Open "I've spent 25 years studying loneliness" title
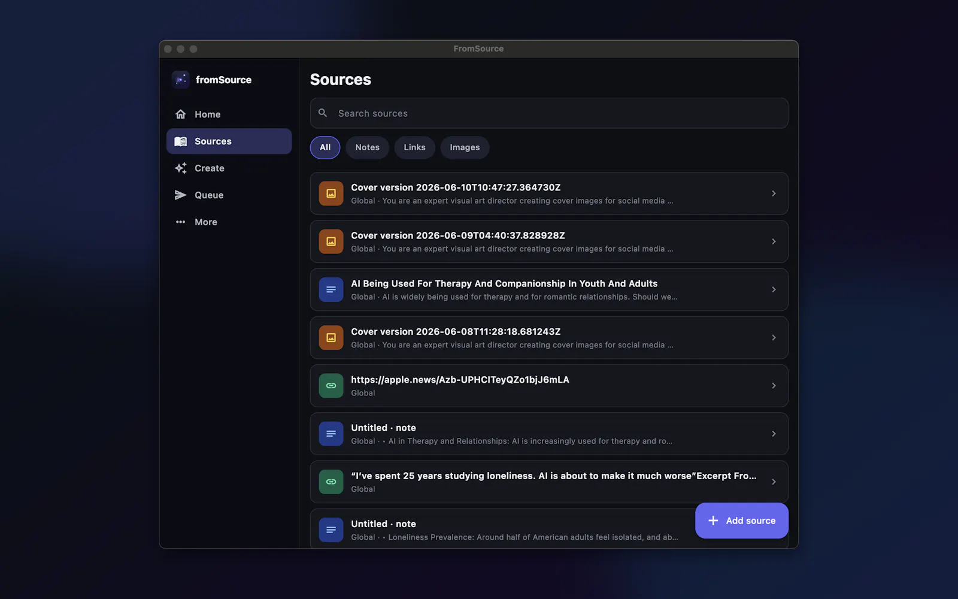Screen dimensions: 958x599 point(554,476)
